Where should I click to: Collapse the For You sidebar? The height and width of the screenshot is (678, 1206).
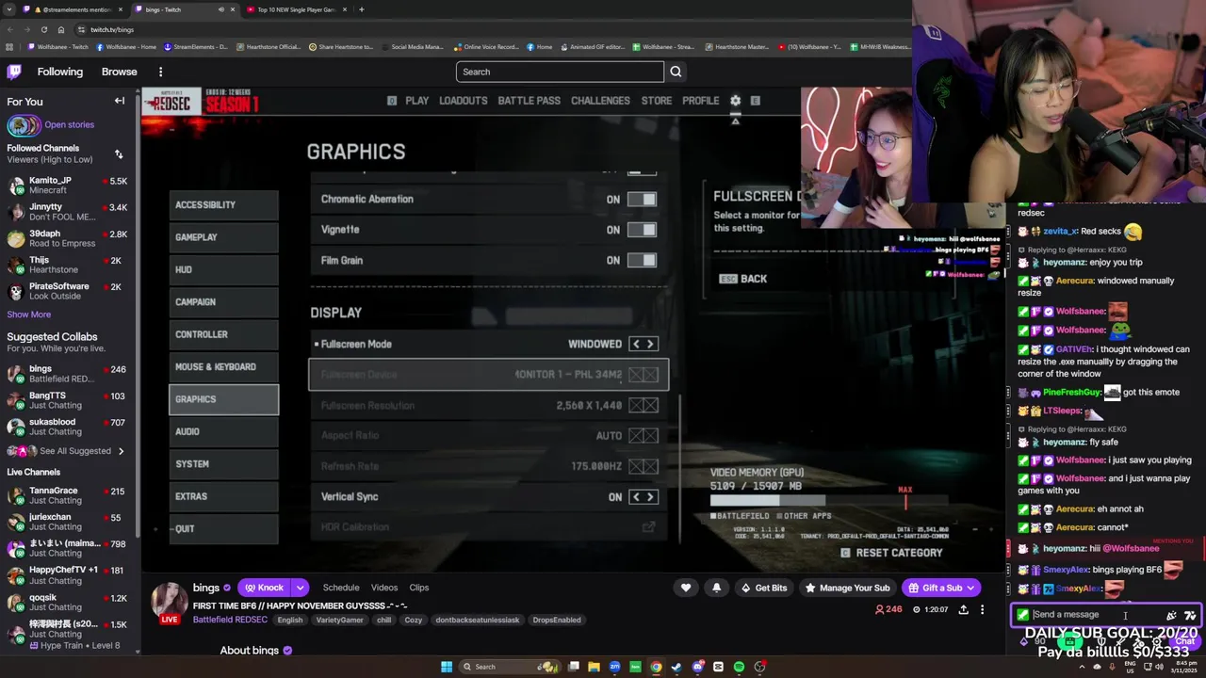[120, 101]
